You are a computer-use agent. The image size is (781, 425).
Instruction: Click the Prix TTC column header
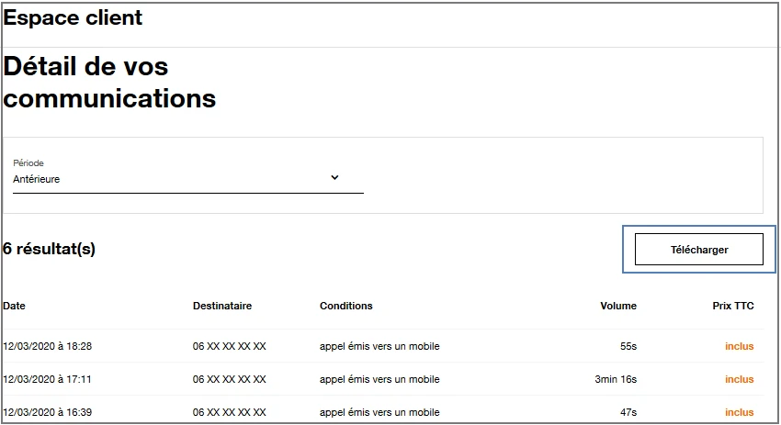pos(733,306)
